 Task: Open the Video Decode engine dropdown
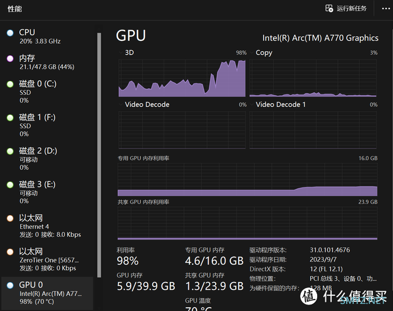[121, 105]
